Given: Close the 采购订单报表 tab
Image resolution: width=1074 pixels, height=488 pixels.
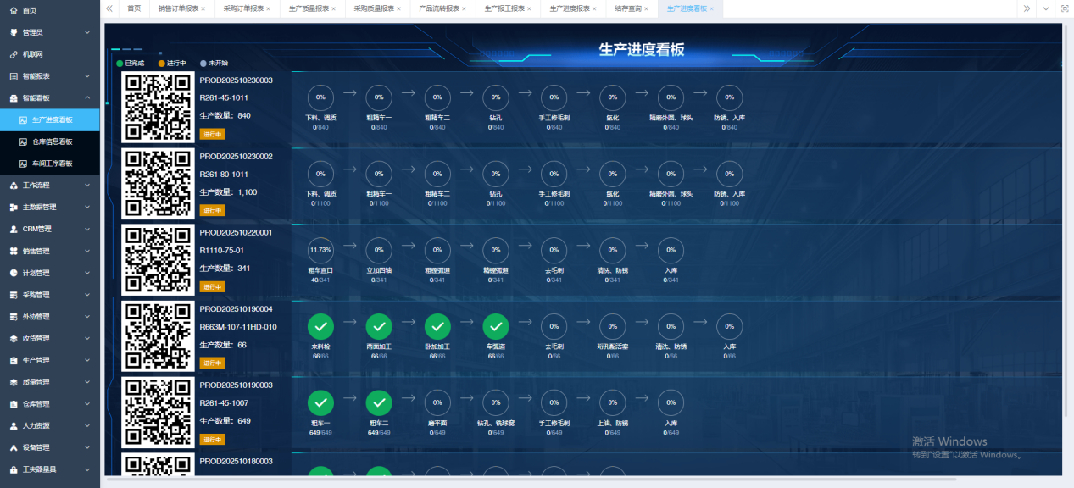Looking at the screenshot, I should [x=269, y=8].
